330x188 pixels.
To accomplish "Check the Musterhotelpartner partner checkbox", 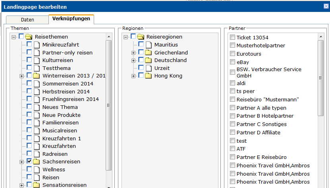I will click(x=232, y=46).
